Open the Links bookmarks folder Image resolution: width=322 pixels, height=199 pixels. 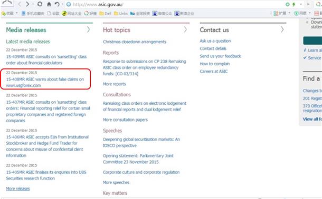121,14
